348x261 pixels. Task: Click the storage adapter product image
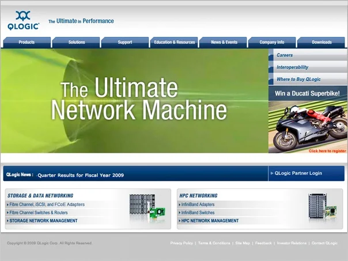coord(147,208)
